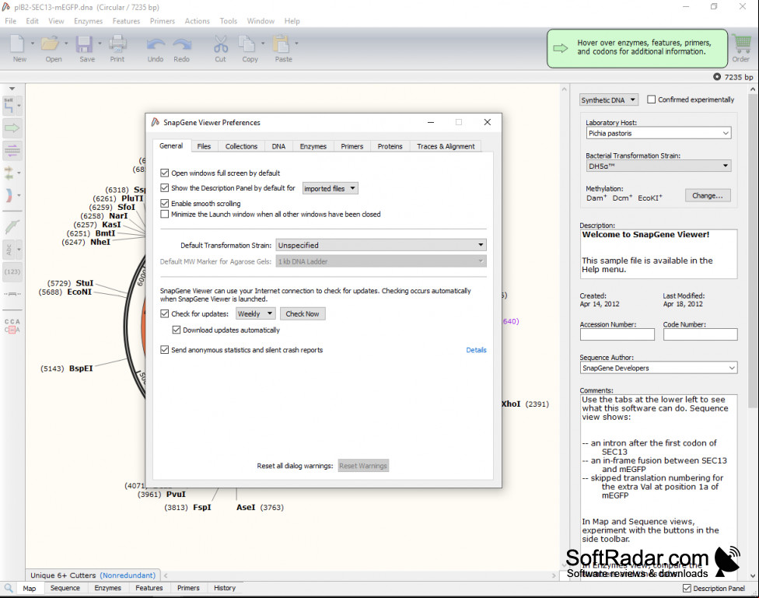The height and width of the screenshot is (598, 759).
Task: Click the Paste clipboard icon
Action: click(x=281, y=44)
